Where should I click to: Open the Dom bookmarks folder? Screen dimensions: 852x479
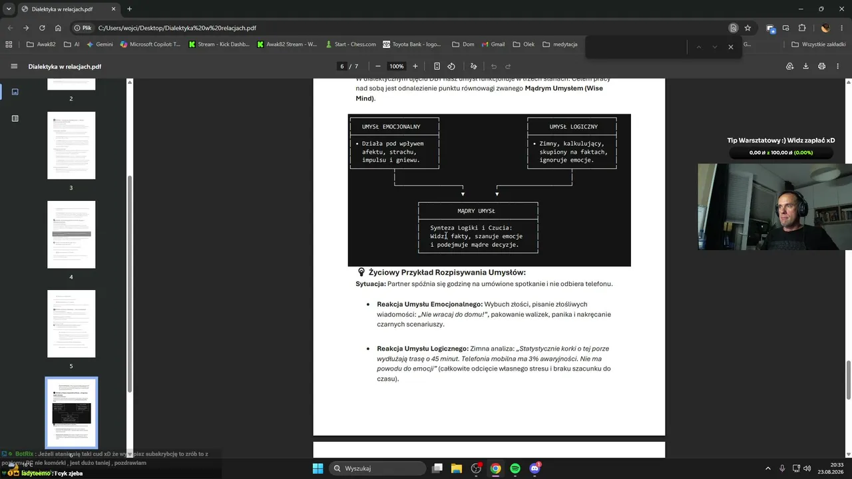click(463, 45)
